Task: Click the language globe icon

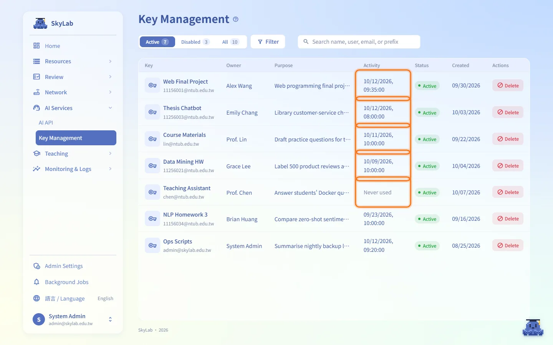Action: click(x=36, y=299)
